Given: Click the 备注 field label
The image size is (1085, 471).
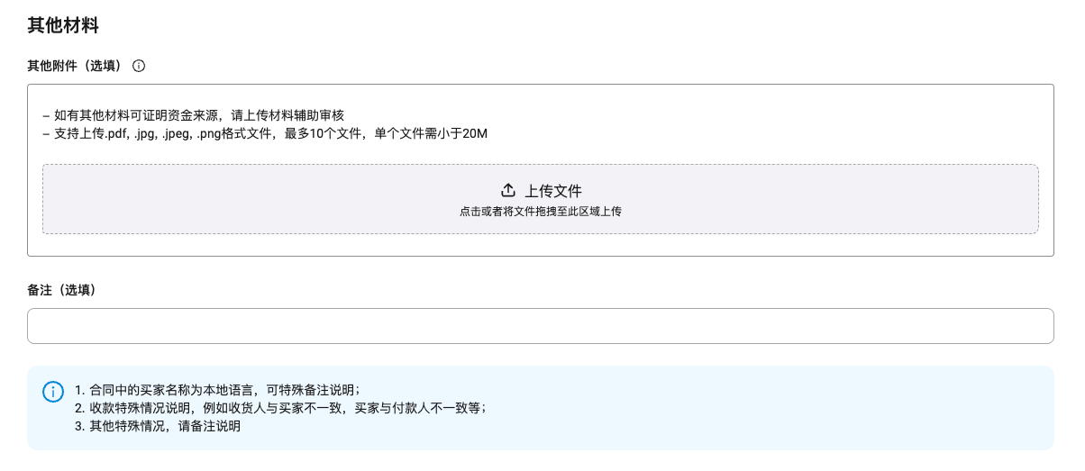Looking at the screenshot, I should [40, 290].
